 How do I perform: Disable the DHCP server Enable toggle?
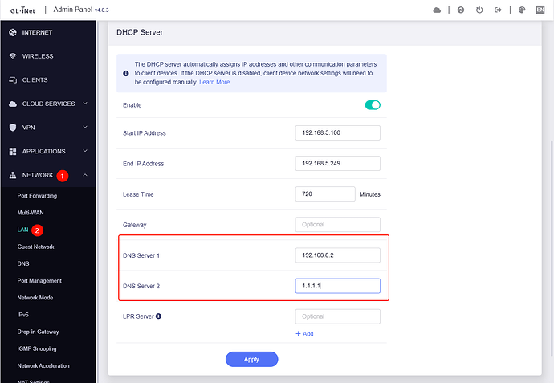(x=372, y=105)
